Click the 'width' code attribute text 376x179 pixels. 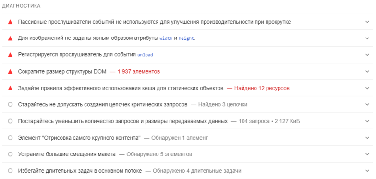point(166,38)
